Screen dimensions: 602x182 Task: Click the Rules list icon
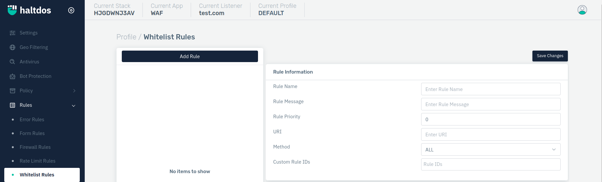point(12,105)
